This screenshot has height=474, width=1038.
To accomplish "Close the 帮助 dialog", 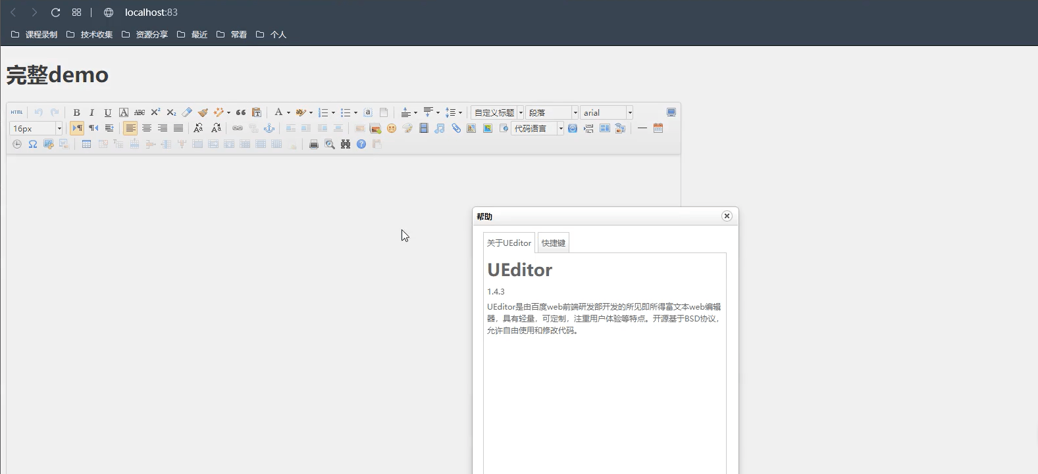I will [727, 216].
